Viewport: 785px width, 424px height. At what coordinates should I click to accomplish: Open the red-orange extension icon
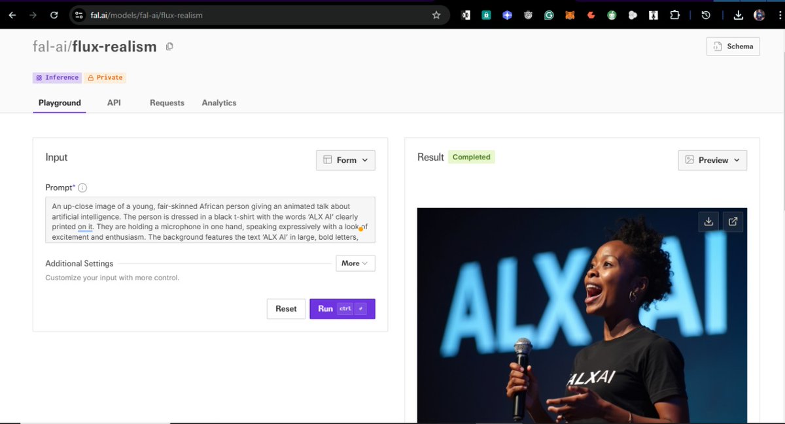pos(591,15)
